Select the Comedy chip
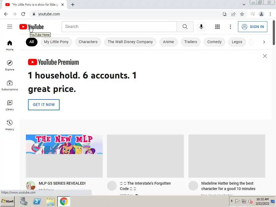 [214, 42]
